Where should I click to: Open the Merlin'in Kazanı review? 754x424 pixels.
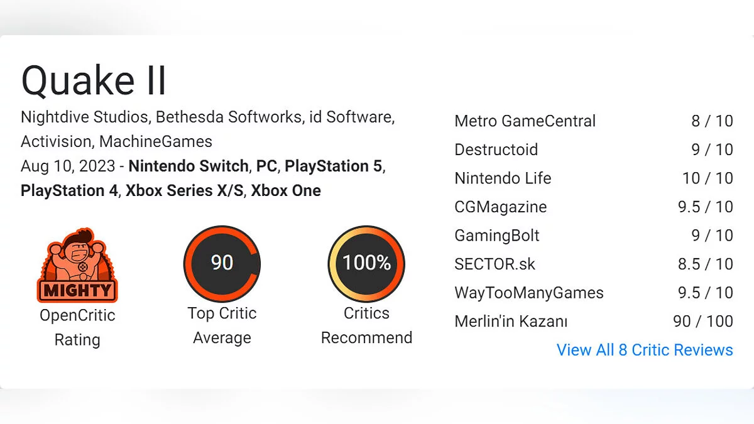point(511,322)
